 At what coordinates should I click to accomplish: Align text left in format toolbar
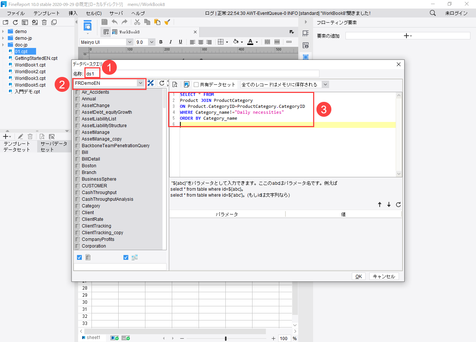click(193, 42)
